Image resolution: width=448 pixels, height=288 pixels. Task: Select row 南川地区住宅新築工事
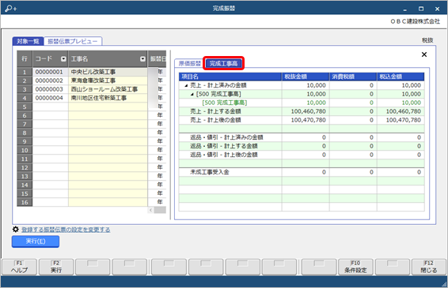pos(108,98)
